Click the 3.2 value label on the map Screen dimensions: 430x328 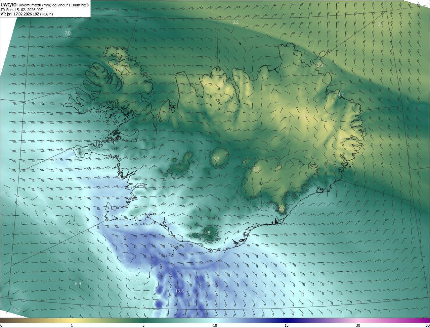(x=235, y=22)
